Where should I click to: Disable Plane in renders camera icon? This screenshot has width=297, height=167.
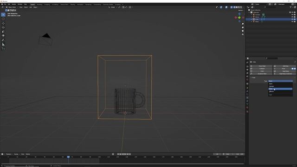pyautogui.click(x=295, y=22)
